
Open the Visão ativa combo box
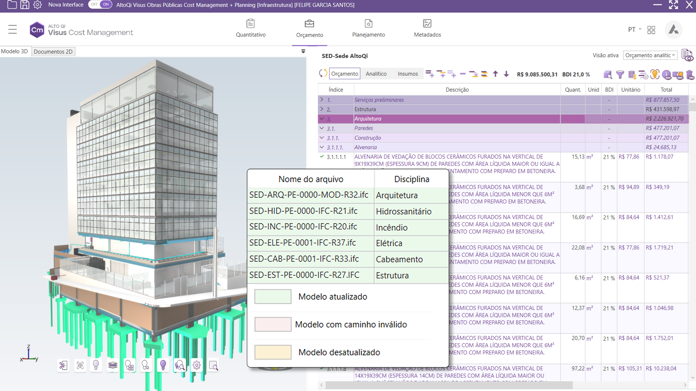650,55
